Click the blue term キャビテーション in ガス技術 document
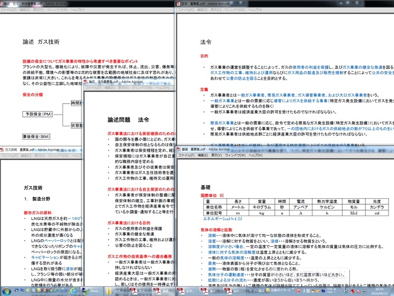Screen dimensions: 394x296 coord(45,257)
